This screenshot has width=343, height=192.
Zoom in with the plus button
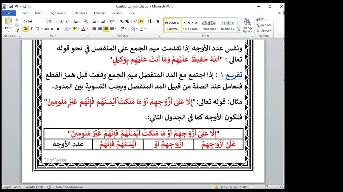coord(280,187)
